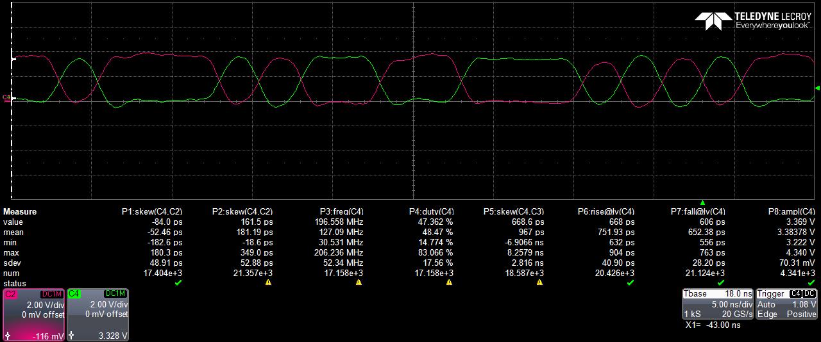Click the P5 skew(C4,C3) warning icon
Screen dimensions: 821x342
(x=539, y=282)
